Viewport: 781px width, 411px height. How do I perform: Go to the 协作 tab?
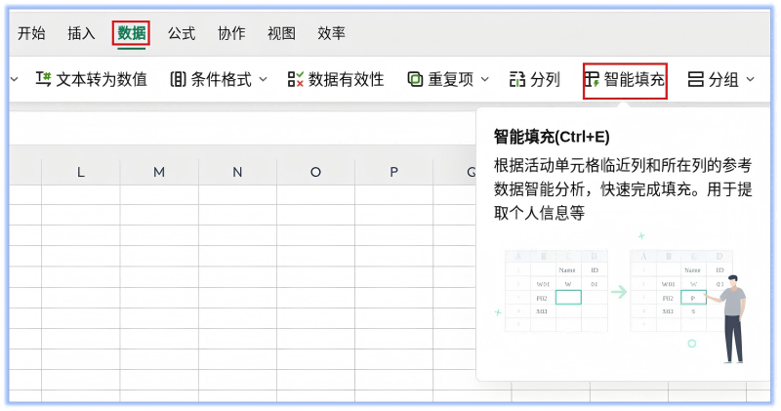point(231,33)
